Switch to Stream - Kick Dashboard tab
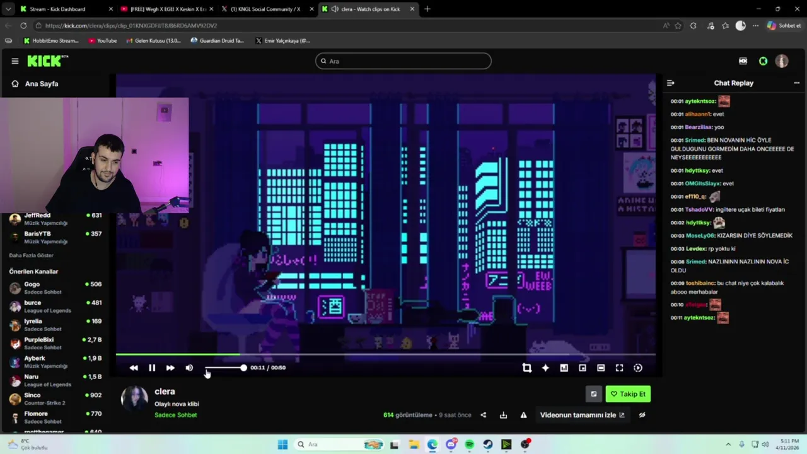Screen dimensions: 807x454 tap(66, 9)
